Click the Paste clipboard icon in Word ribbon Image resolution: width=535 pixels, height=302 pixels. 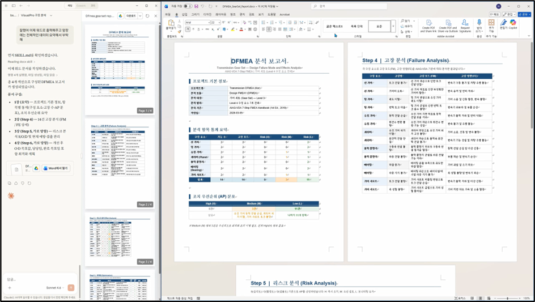pos(171,23)
